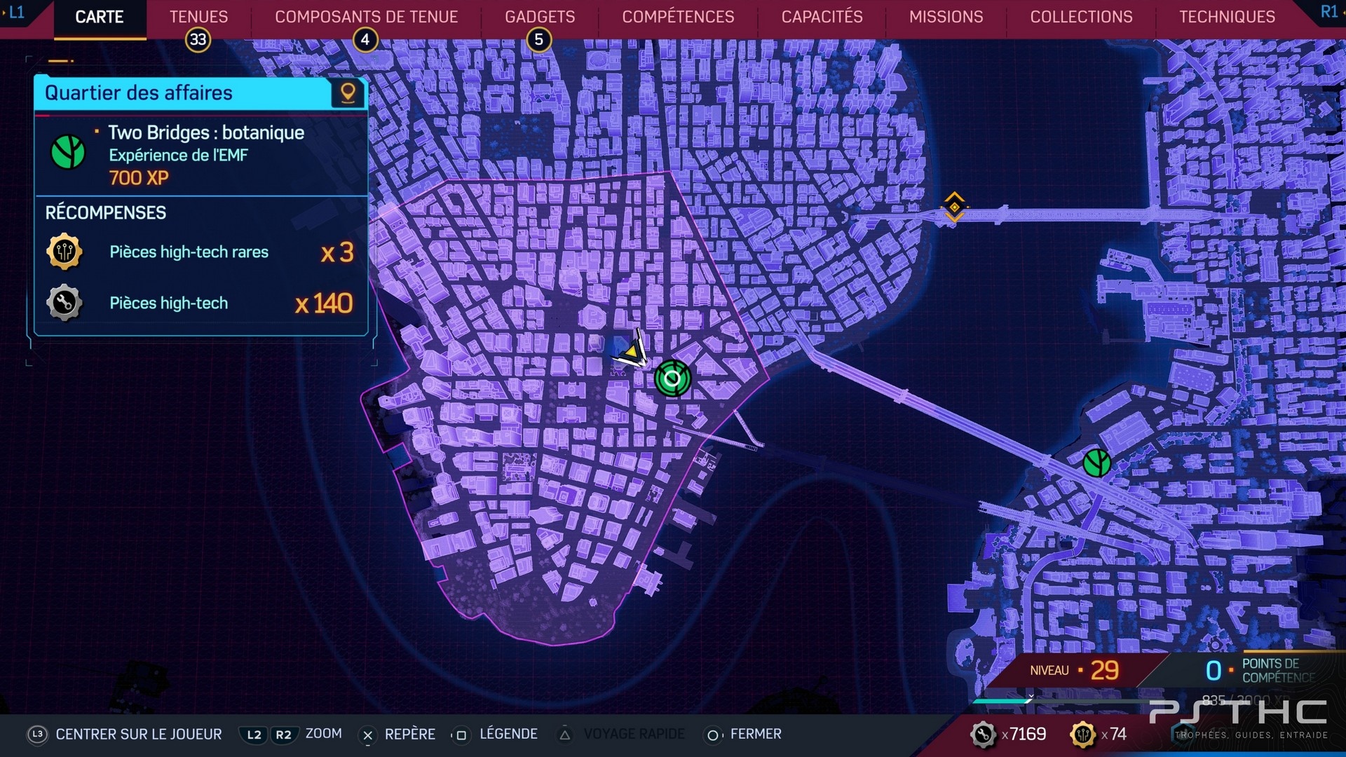The width and height of the screenshot is (1346, 757).
Task: Click the location pin icon in district header
Action: 348,93
